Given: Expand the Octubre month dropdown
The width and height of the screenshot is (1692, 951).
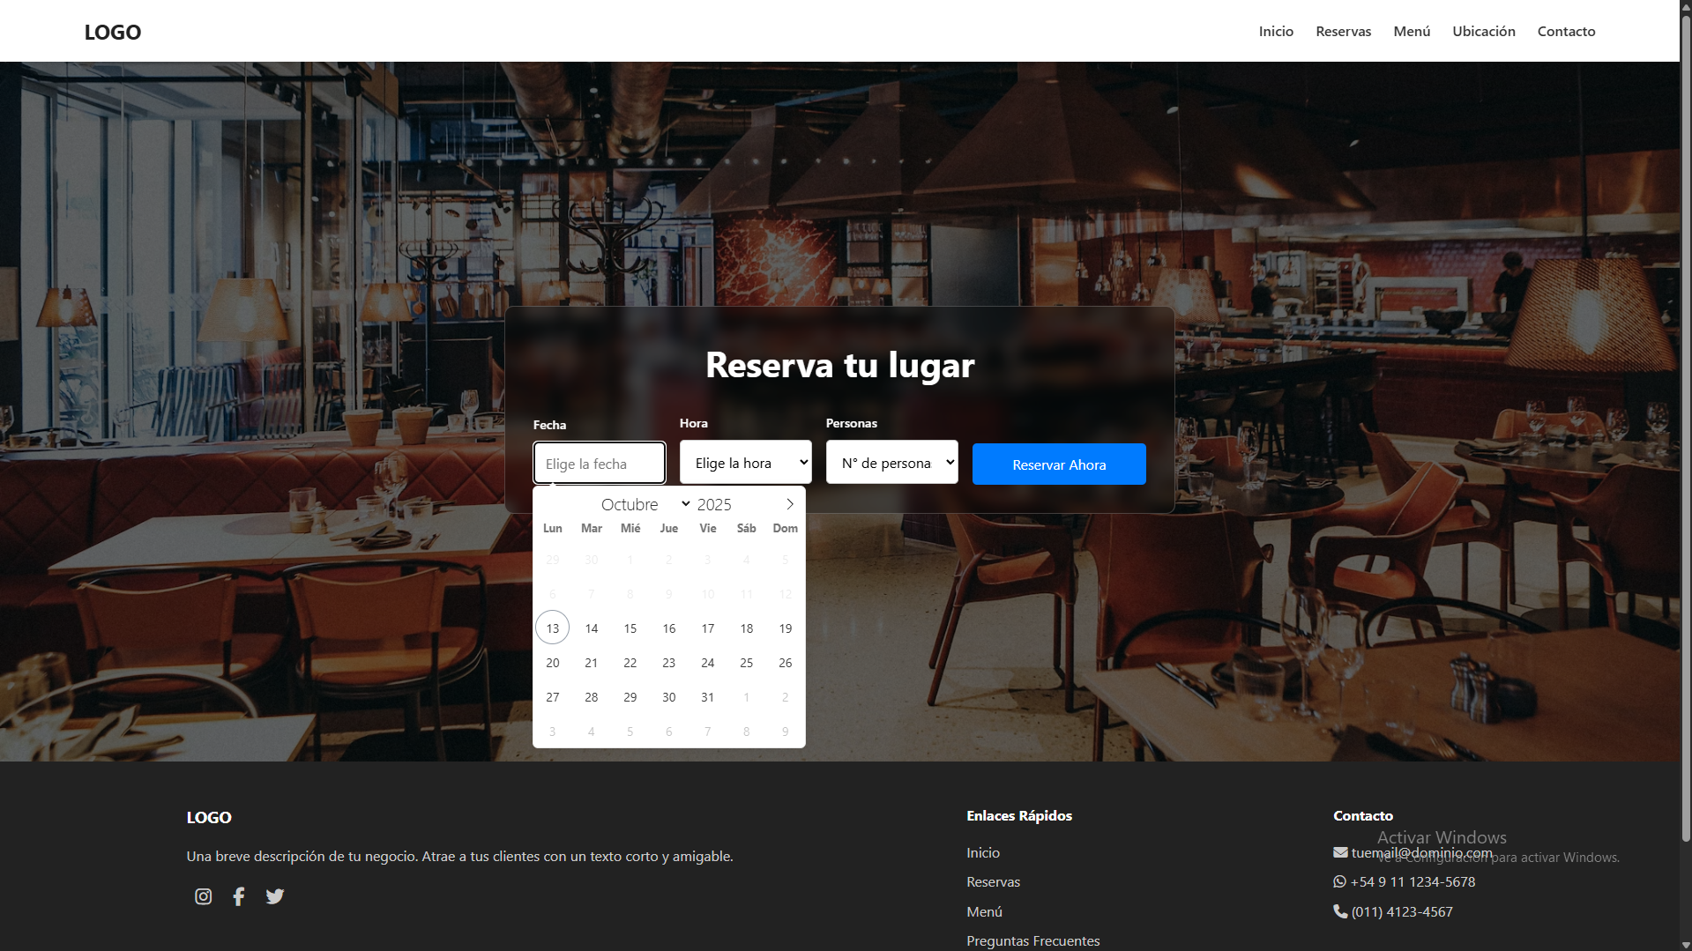Looking at the screenshot, I should 645,504.
